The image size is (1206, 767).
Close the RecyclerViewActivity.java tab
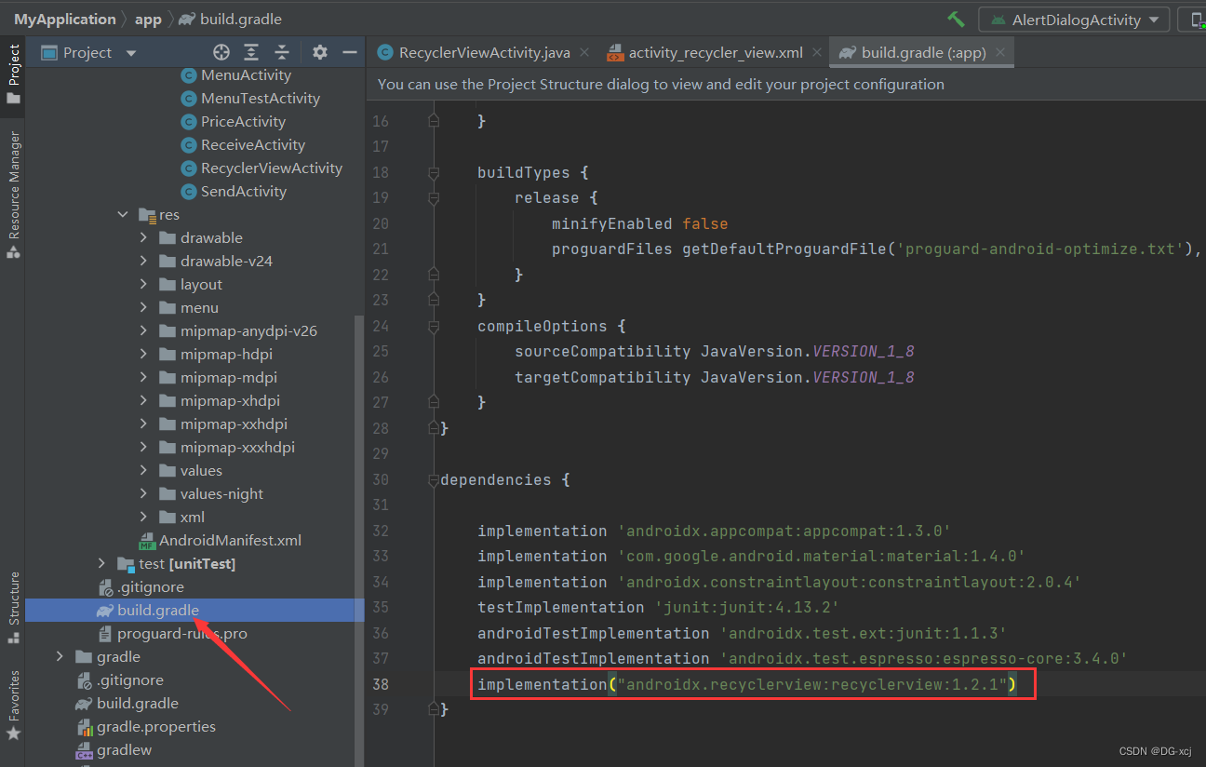[585, 52]
